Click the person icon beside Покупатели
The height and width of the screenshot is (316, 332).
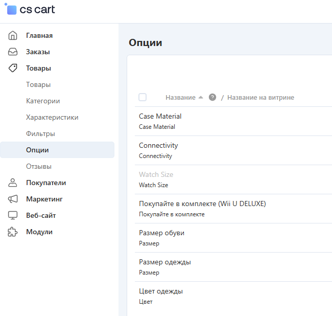(13, 183)
